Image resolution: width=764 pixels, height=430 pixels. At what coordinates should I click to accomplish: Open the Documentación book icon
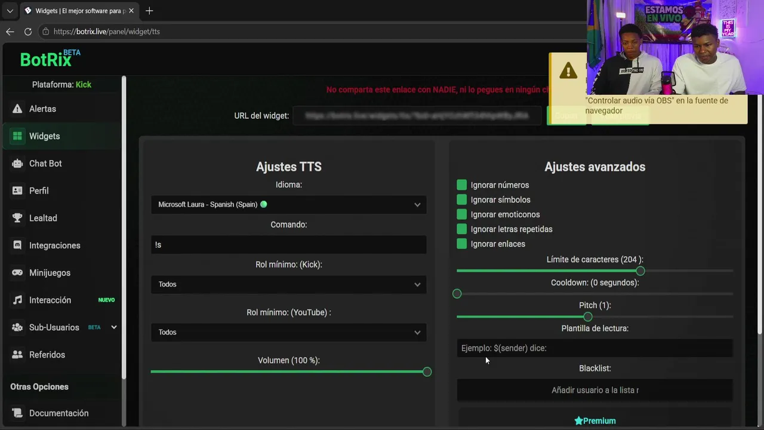(x=17, y=413)
